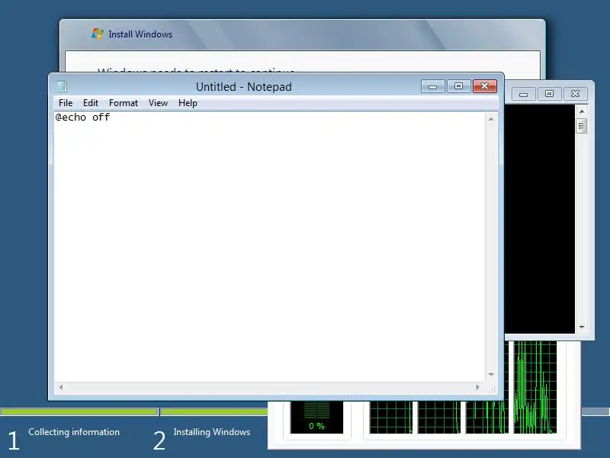Click the Notepad vertical scroll down arrow
The height and width of the screenshot is (458, 610).
(x=491, y=375)
